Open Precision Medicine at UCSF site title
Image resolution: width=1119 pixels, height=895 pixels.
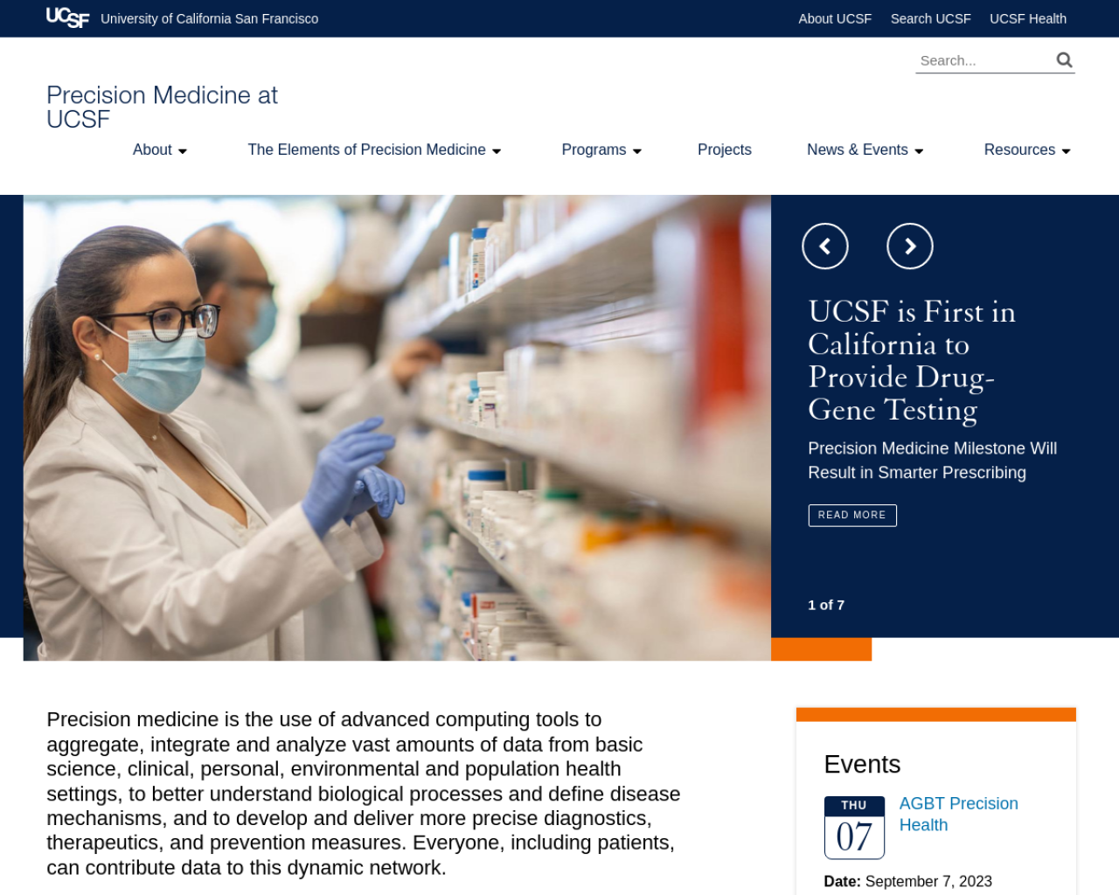pyautogui.click(x=162, y=107)
